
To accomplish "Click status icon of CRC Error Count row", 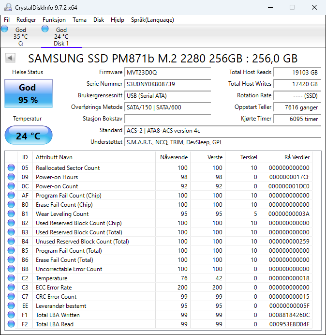I will [11, 296].
